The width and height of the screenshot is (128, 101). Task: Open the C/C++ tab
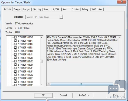pos(56,9)
